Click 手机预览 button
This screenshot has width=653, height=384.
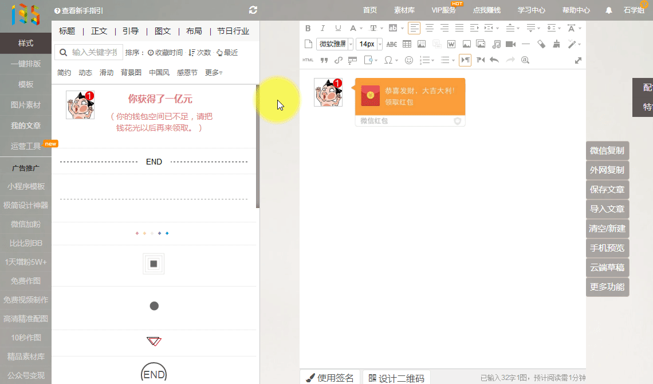point(607,248)
